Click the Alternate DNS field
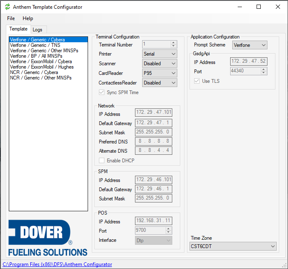 pos(153,150)
